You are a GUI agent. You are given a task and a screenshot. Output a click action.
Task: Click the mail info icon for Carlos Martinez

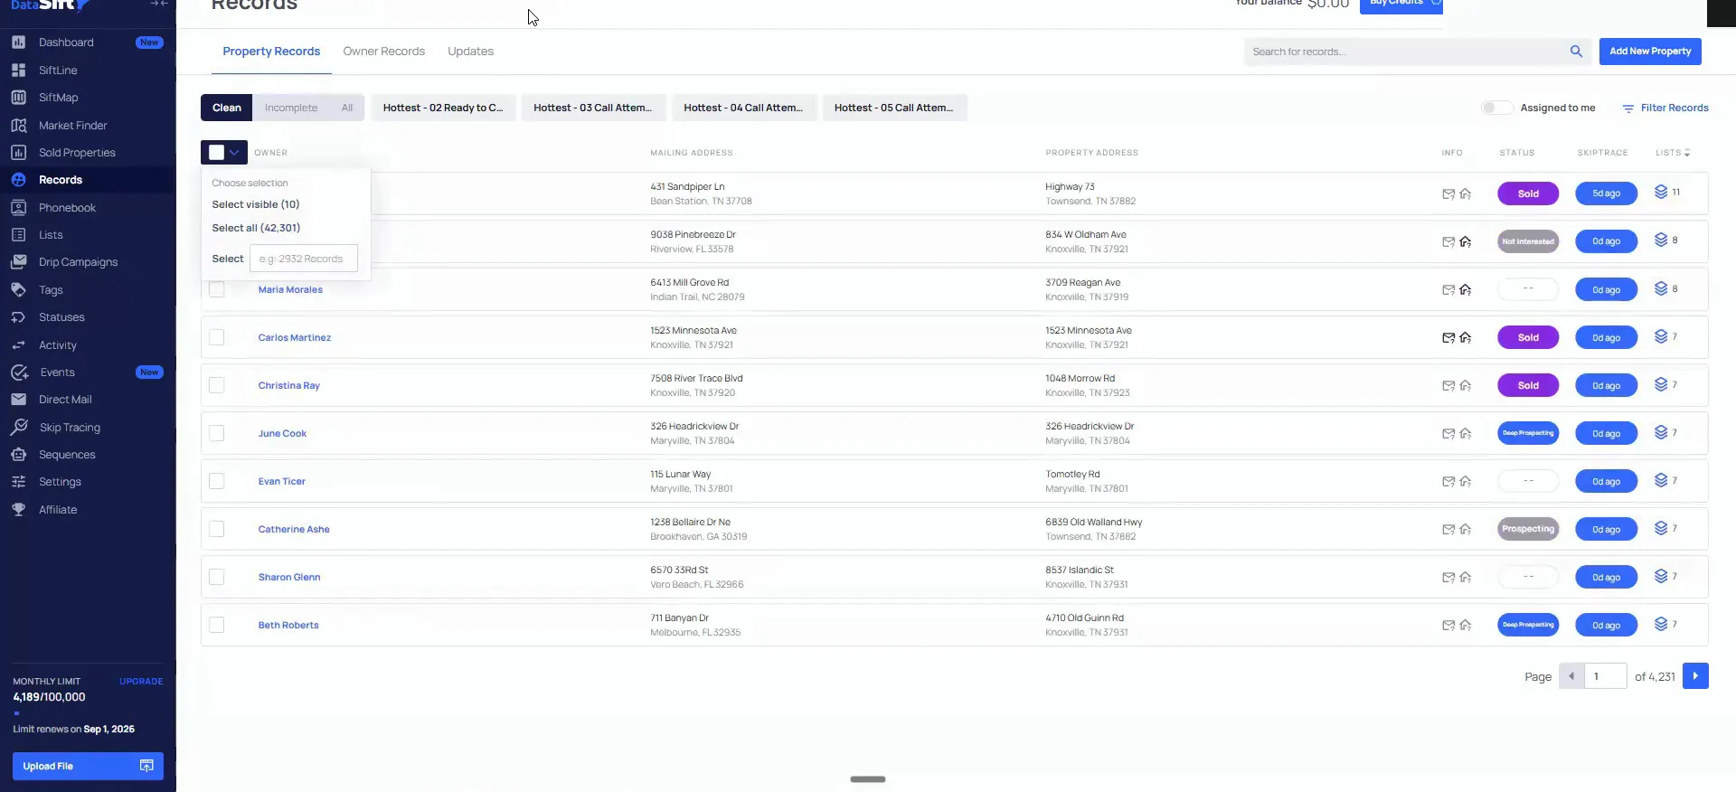pos(1448,338)
